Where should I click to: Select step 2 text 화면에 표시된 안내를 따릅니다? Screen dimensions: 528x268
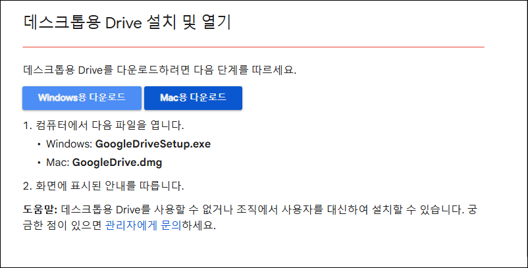(110, 186)
